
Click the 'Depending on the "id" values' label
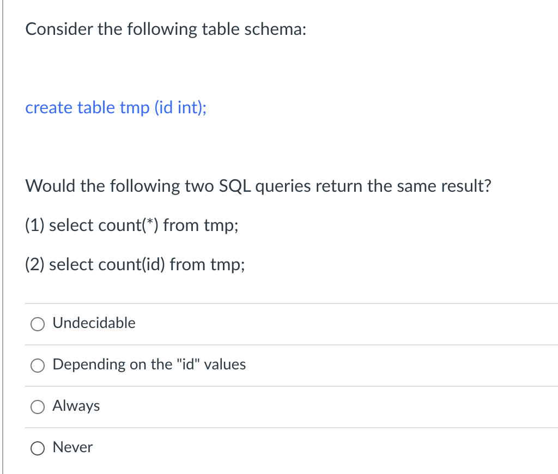click(149, 364)
